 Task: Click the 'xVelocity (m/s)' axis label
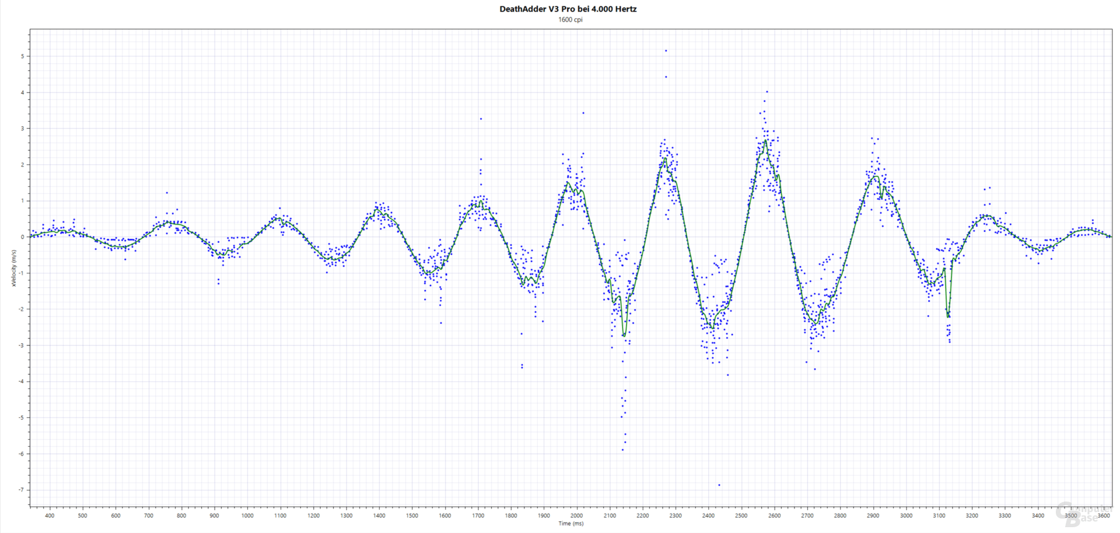(x=13, y=267)
